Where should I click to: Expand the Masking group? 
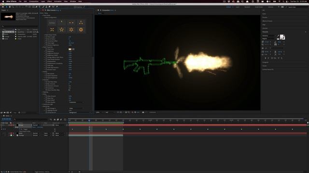pos(42,92)
